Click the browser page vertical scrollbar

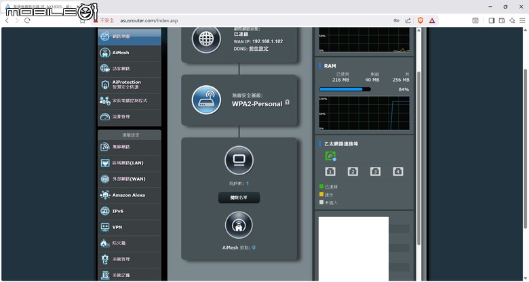pos(526,148)
